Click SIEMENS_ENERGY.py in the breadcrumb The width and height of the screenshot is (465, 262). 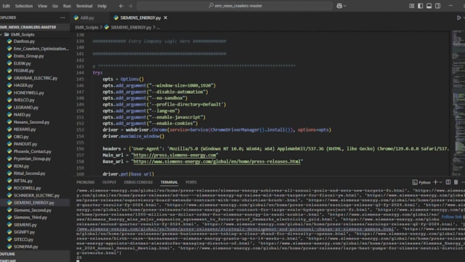[131, 27]
